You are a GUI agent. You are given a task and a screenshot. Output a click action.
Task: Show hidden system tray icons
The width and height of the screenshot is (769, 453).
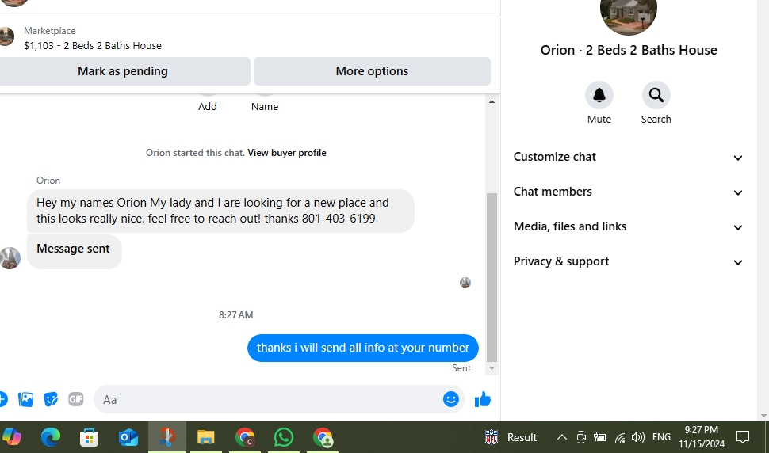click(561, 437)
